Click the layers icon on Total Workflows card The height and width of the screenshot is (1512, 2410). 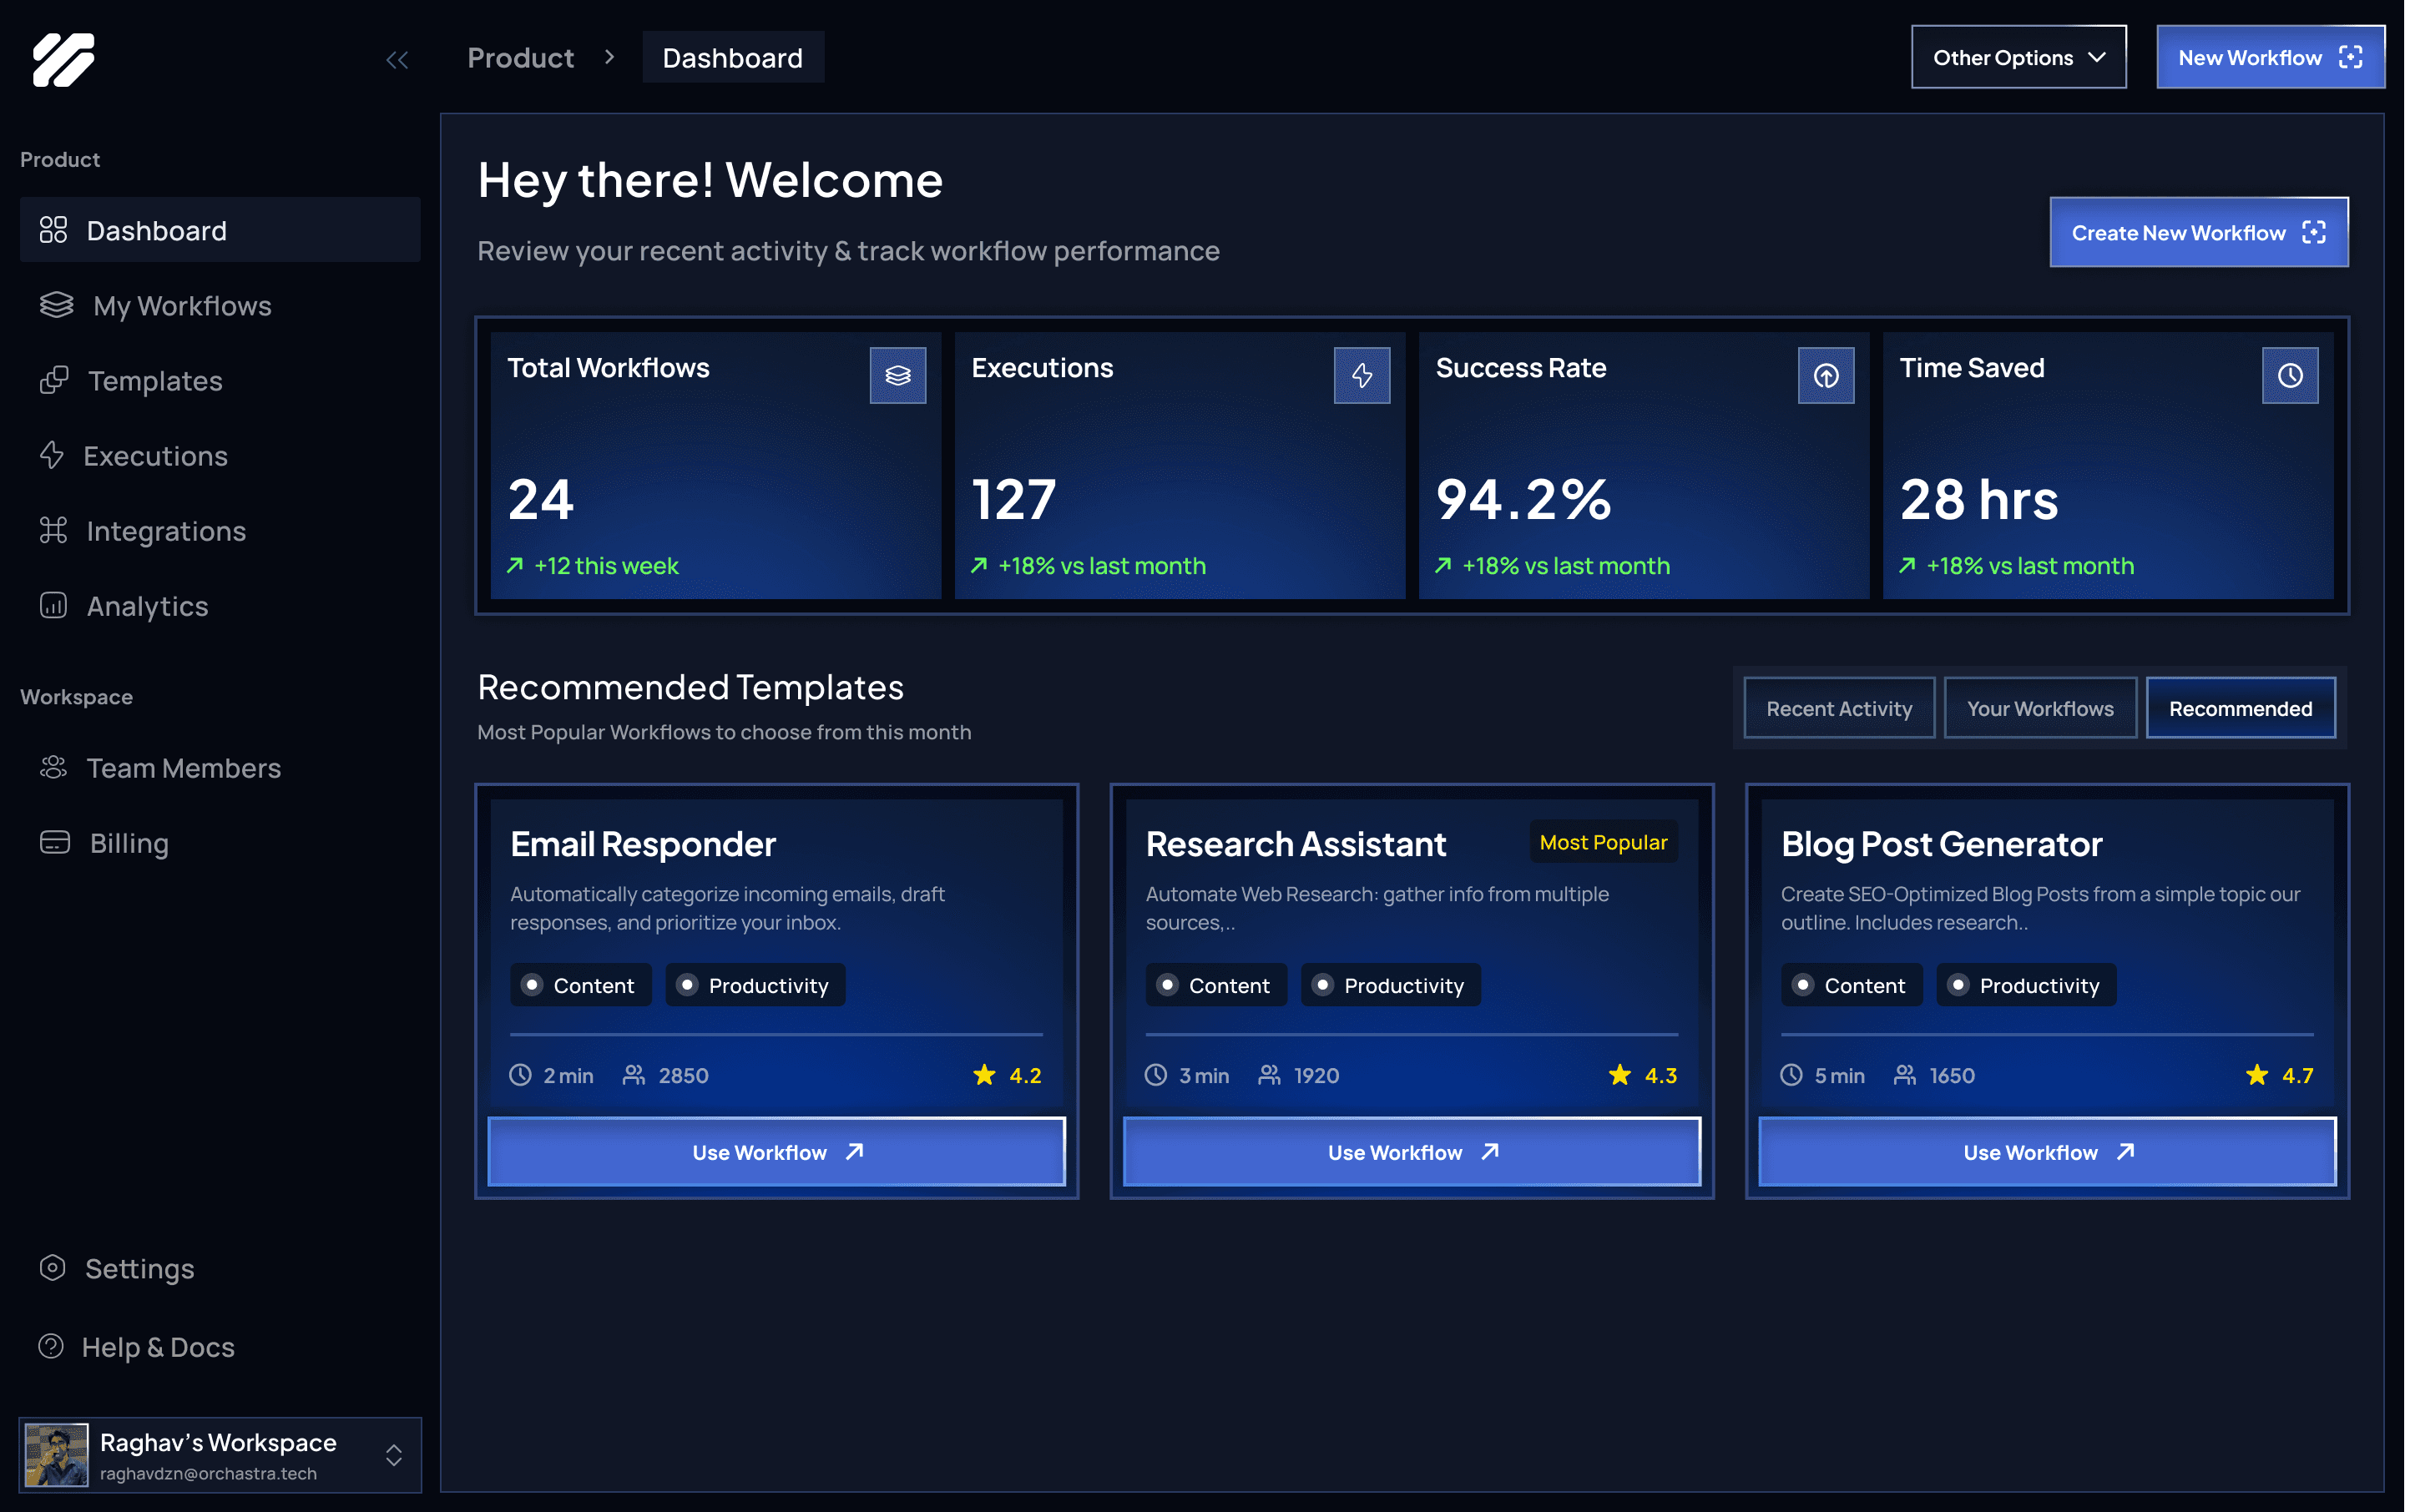tap(897, 375)
